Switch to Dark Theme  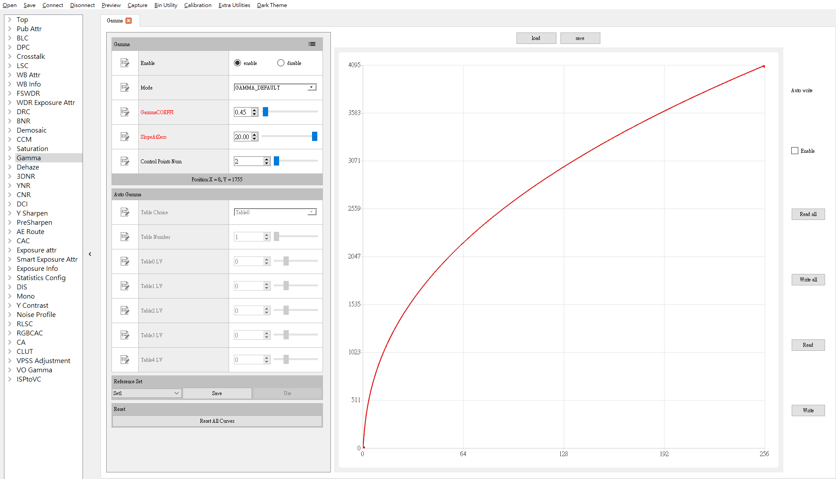(272, 5)
